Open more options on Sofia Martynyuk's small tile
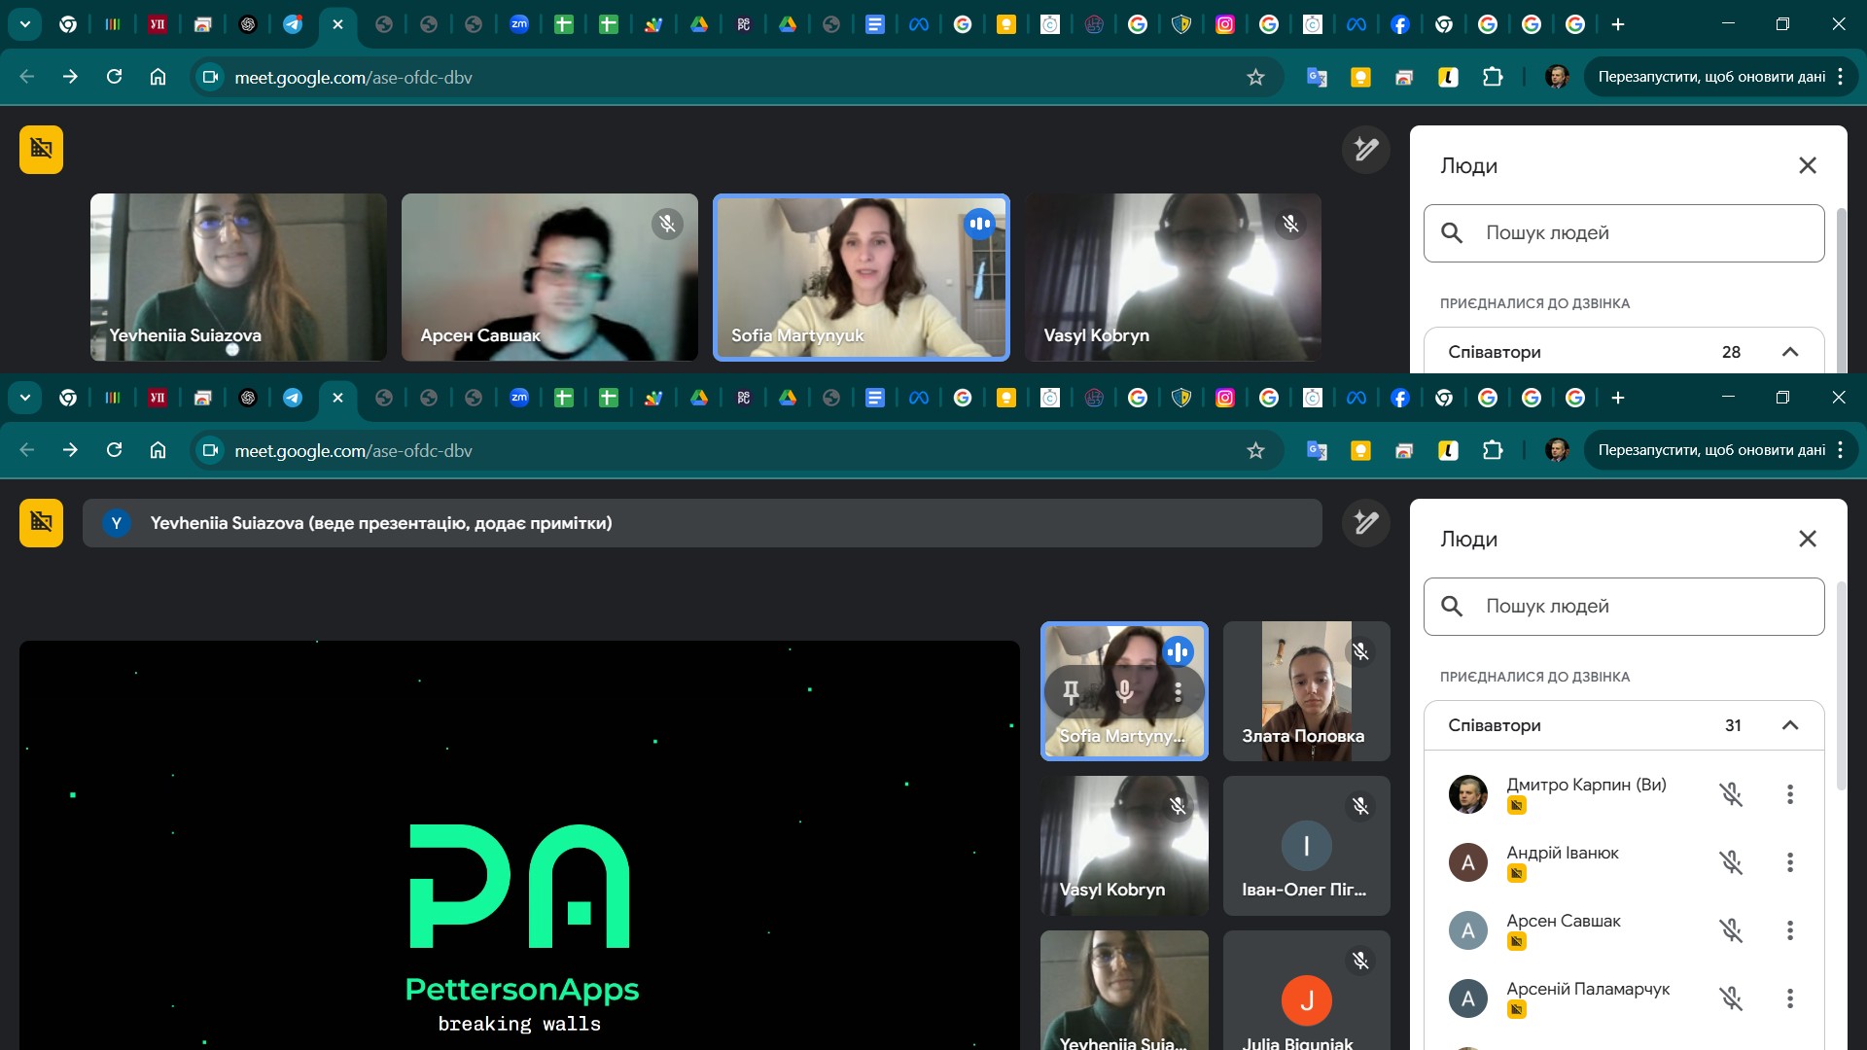Viewport: 1867px width, 1050px height. 1178,692
